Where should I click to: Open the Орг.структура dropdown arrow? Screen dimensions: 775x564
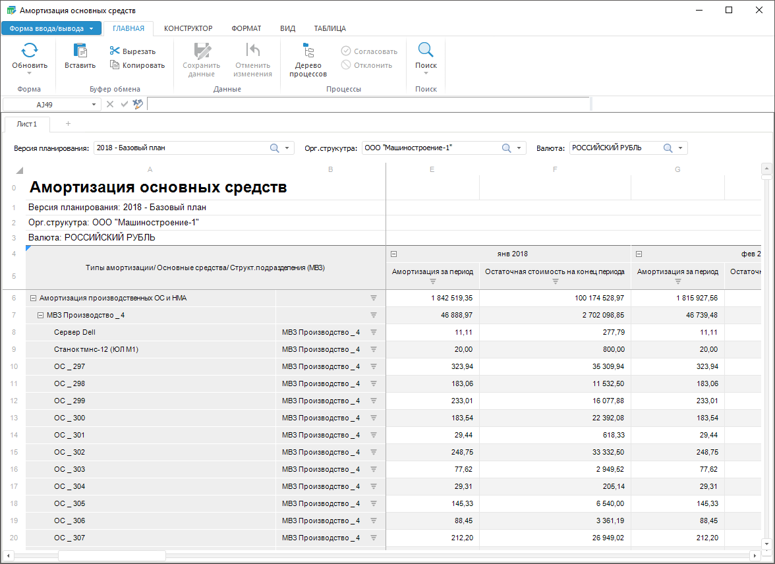click(x=519, y=148)
